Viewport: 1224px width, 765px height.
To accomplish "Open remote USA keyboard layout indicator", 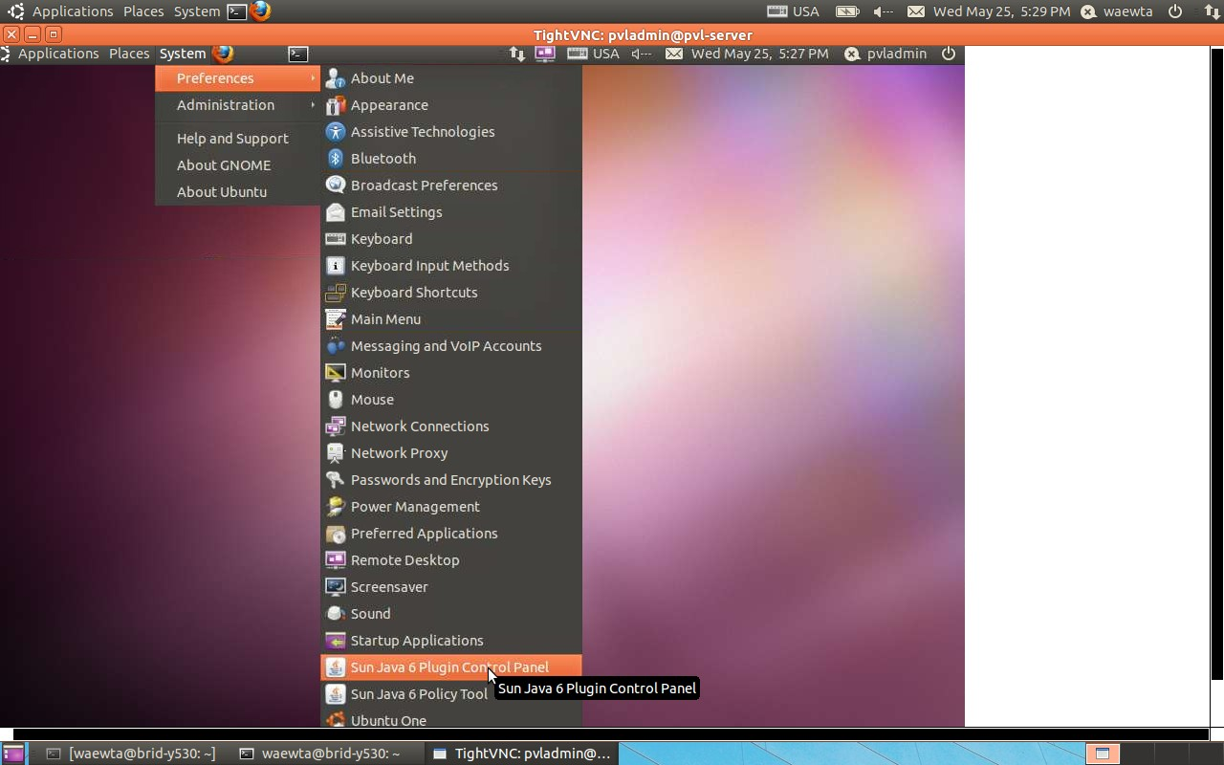I will click(x=593, y=54).
